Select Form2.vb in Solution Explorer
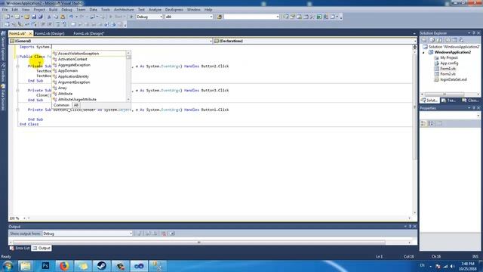The height and width of the screenshot is (272, 483). click(448, 74)
